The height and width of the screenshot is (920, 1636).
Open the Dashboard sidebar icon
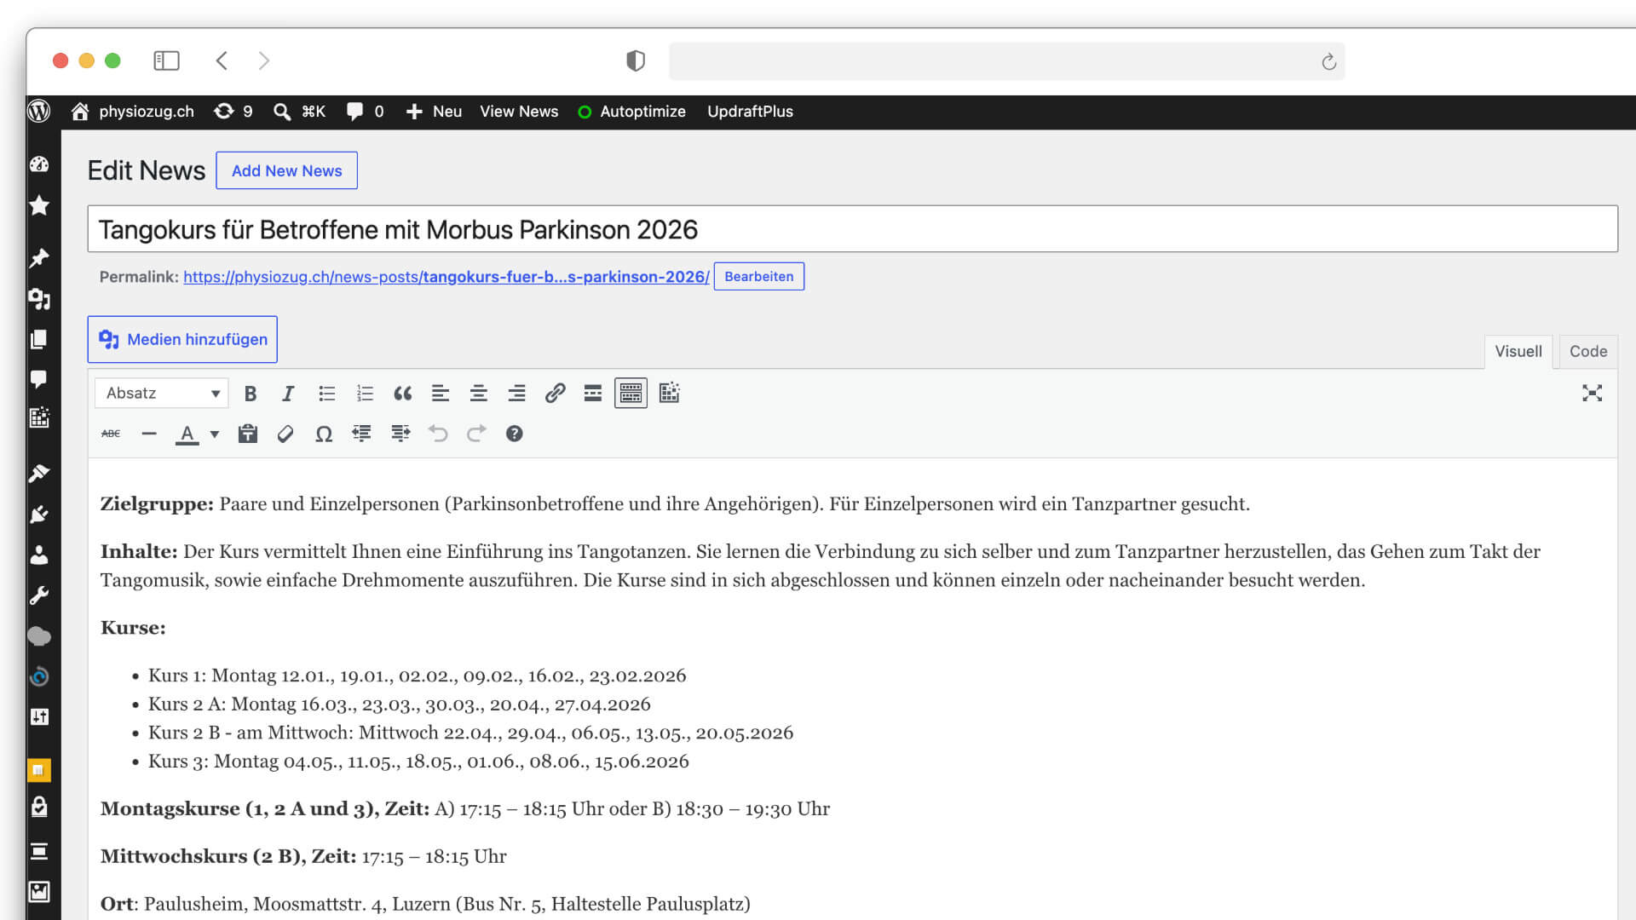point(39,164)
